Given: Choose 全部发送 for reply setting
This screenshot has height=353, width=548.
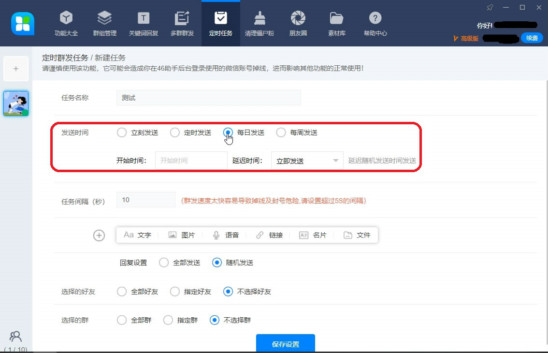Looking at the screenshot, I should (164, 263).
